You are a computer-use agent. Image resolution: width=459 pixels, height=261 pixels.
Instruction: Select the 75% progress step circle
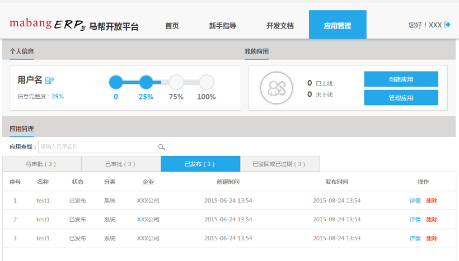176,83
